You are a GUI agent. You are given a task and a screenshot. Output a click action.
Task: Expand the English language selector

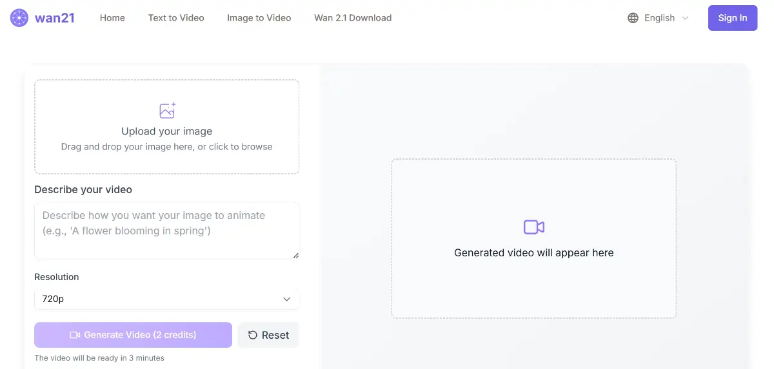click(x=659, y=18)
